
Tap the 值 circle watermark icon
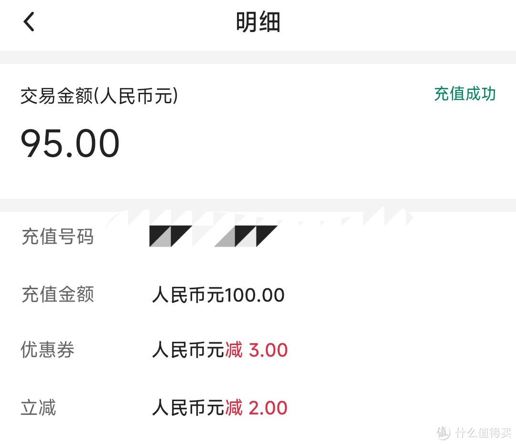443,433
